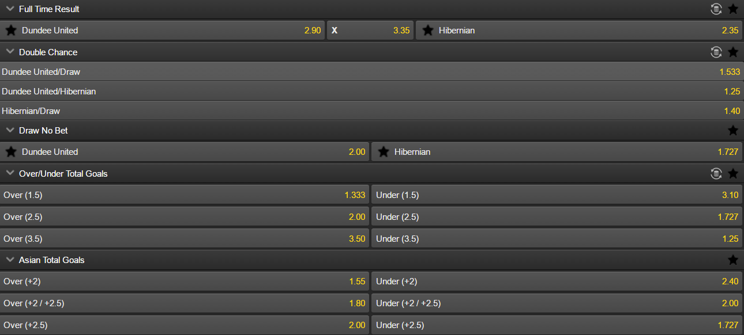Star the Double Chance market
This screenshot has width=744, height=335.
coord(733,52)
